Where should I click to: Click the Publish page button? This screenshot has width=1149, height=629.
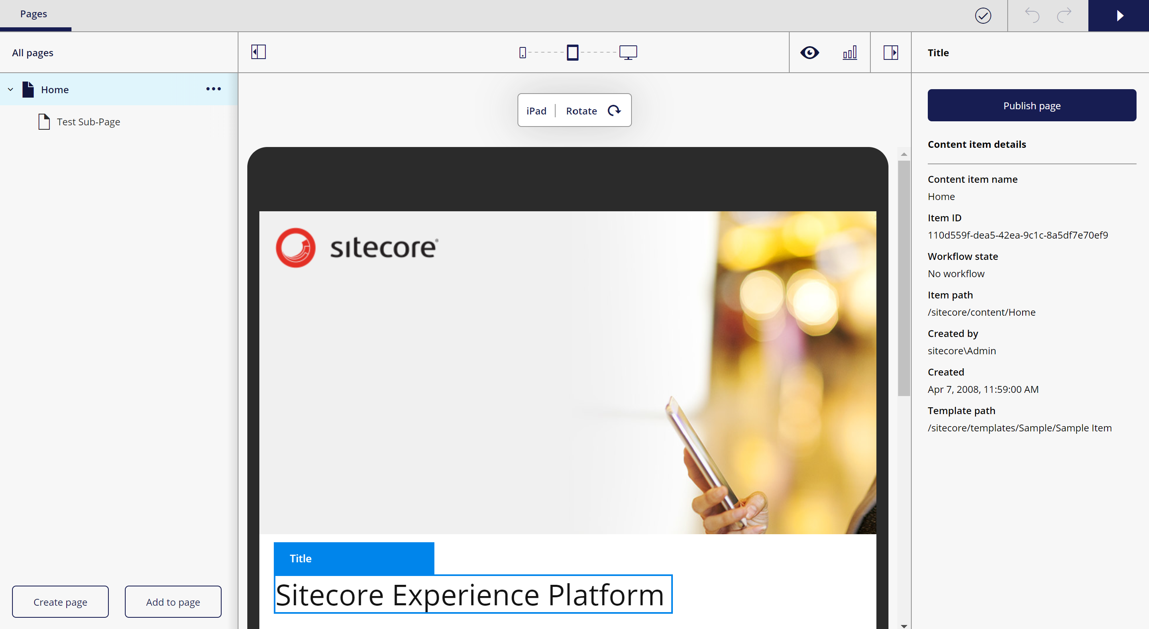pos(1032,106)
